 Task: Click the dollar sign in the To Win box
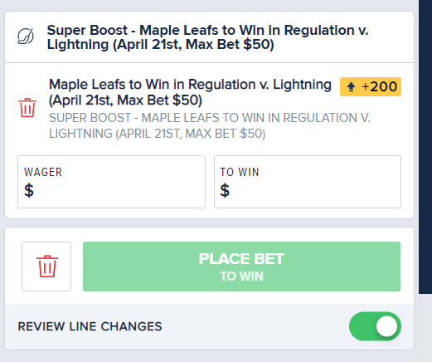click(225, 190)
